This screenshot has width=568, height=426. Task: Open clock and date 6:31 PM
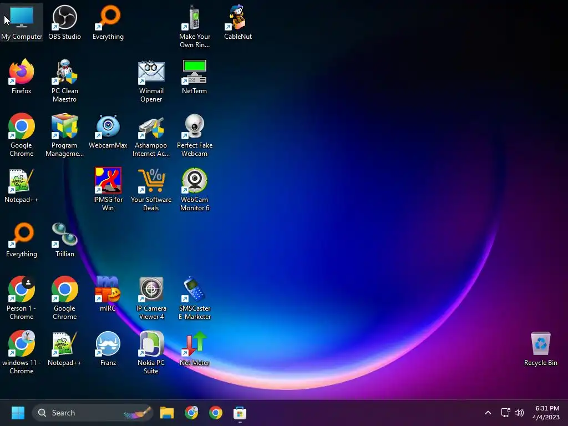click(x=546, y=413)
